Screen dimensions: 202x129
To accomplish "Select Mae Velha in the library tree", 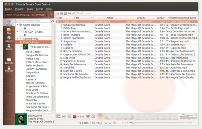I will (x=32, y=90).
